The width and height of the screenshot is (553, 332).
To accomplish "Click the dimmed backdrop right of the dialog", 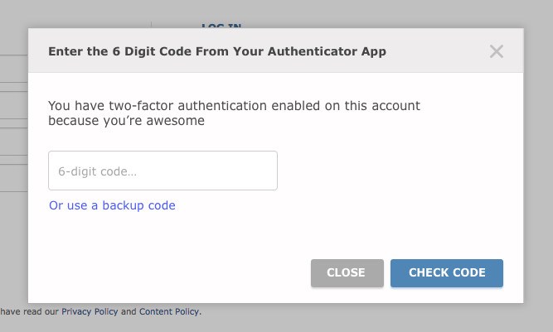I will pos(538,166).
